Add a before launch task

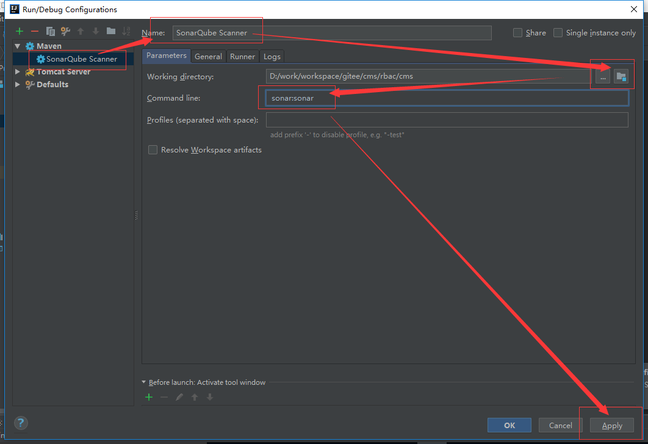[149, 397]
